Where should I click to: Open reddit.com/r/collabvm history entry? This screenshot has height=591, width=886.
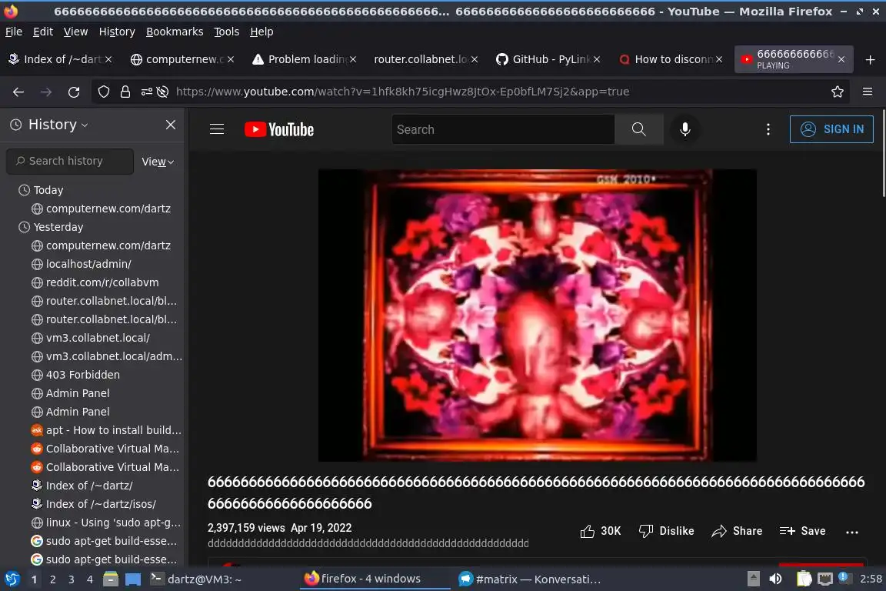pos(102,282)
